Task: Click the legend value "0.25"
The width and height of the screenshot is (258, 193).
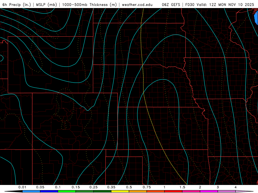Action: click(x=94, y=187)
